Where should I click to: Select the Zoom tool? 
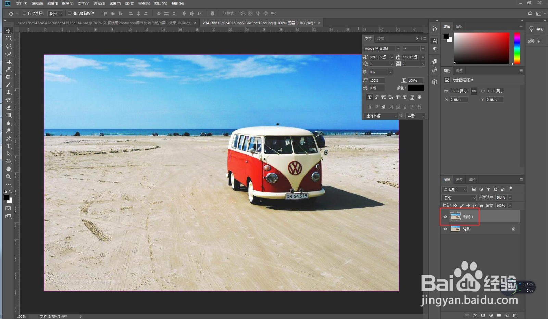8,177
